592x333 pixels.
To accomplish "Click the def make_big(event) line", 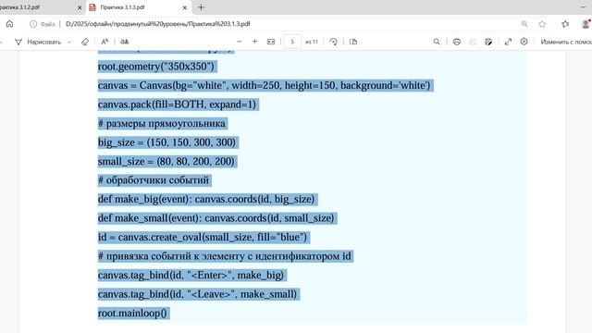I will coord(206,199).
